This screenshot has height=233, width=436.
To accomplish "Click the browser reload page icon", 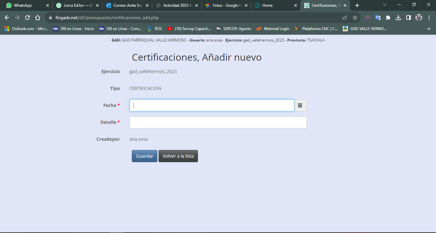I will [27, 18].
